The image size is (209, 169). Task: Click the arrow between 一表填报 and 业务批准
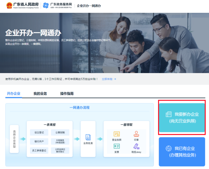point(77,139)
